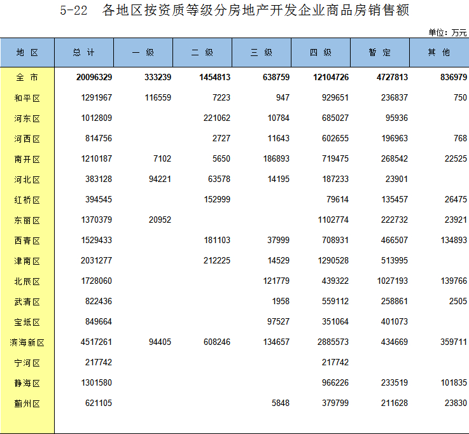
Task: Select the 河东区 row label
Action: 27,118
